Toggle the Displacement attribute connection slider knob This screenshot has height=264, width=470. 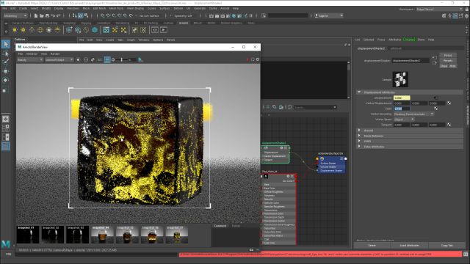click(x=435, y=98)
